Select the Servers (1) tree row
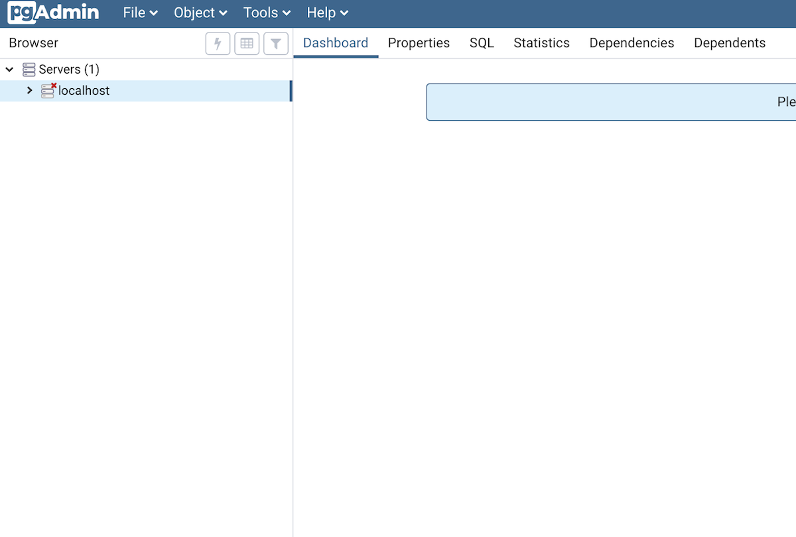 pos(146,70)
